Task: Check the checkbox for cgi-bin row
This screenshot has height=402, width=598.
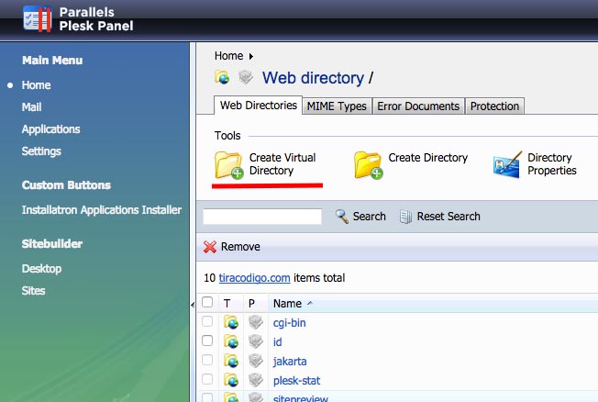Action: coord(207,322)
